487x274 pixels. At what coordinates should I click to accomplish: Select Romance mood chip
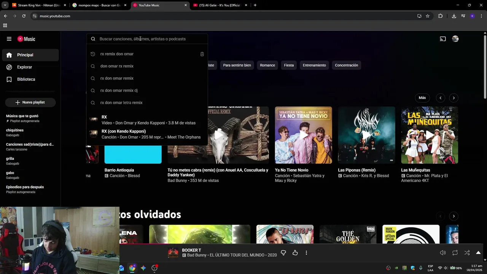[x=267, y=65]
